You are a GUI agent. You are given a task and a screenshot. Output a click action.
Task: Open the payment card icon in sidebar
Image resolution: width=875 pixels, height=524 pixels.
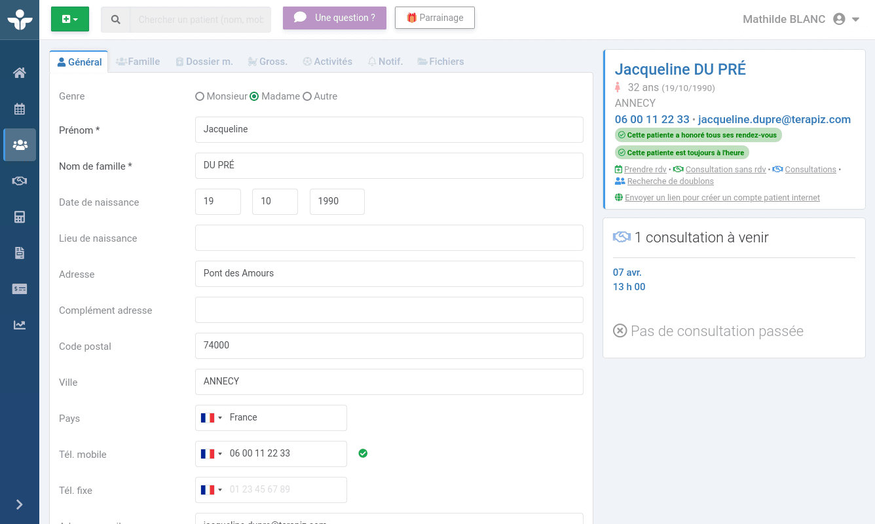20,289
